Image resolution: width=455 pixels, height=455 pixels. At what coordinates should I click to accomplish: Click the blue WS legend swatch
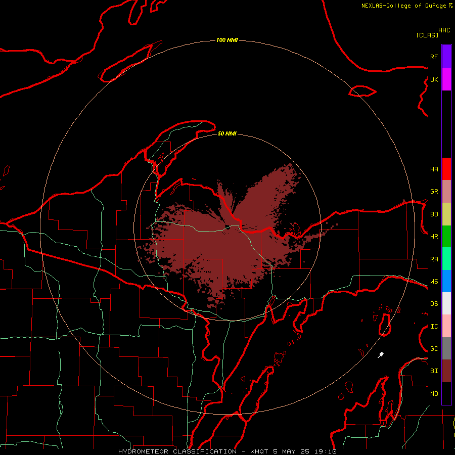(x=446, y=281)
